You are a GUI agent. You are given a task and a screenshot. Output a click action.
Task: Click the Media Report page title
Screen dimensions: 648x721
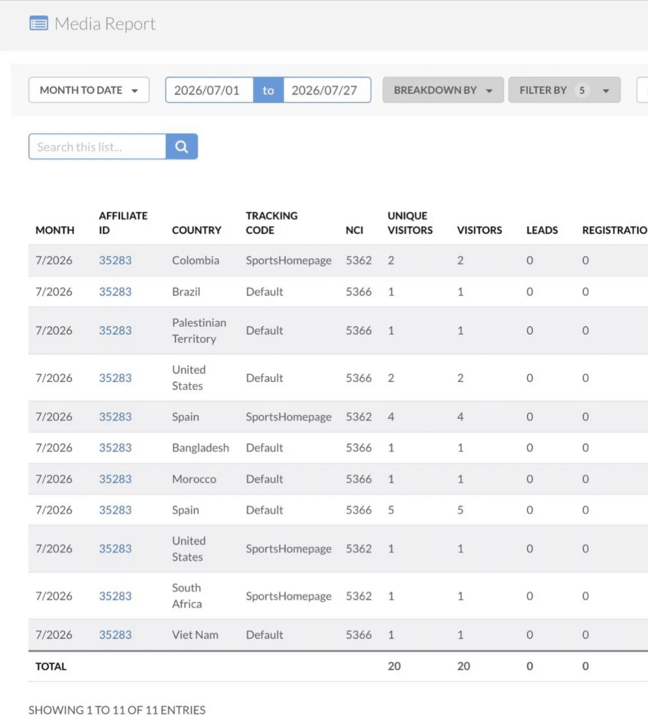[105, 24]
